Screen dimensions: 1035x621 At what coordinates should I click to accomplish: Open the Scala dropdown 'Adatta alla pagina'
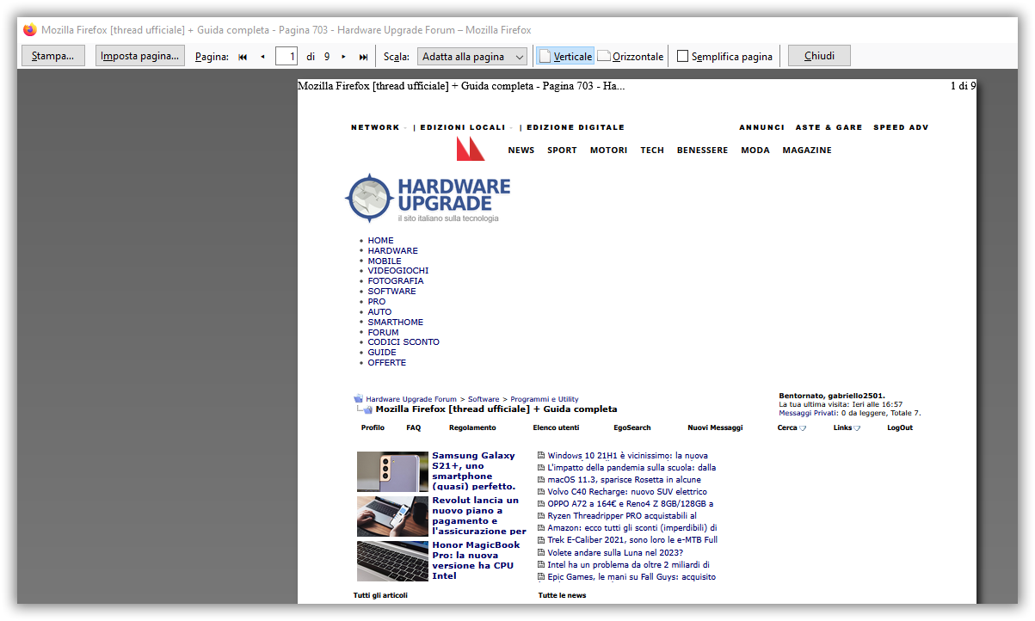pyautogui.click(x=472, y=57)
